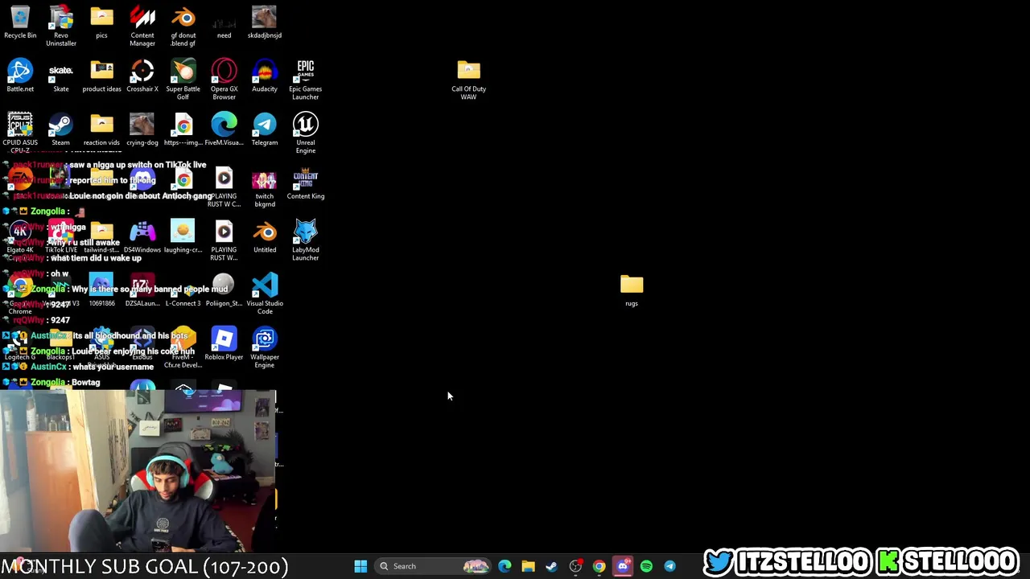
Task: Switch to OBS Studio on taskbar
Action: [x=575, y=566]
